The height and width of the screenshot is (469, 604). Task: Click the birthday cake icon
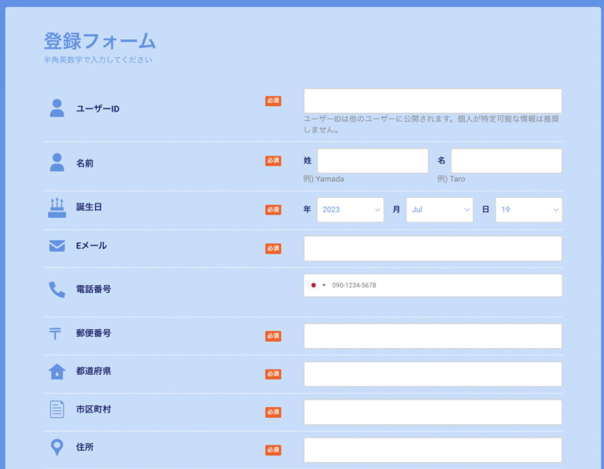click(x=57, y=207)
